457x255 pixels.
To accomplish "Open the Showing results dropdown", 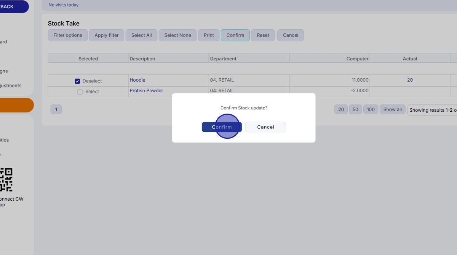I will click(x=432, y=110).
